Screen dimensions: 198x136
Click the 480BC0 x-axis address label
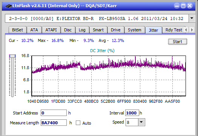[91, 101]
